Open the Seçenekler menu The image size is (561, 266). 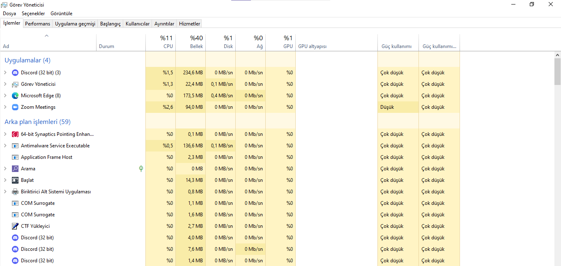33,14
